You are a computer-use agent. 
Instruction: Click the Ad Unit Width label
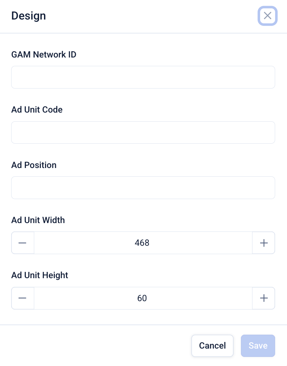(x=38, y=220)
